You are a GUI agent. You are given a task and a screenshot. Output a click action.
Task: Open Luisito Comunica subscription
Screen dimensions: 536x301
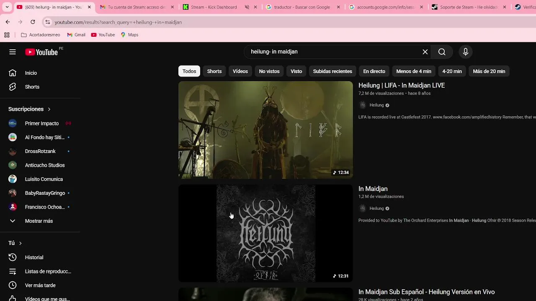click(40, 179)
